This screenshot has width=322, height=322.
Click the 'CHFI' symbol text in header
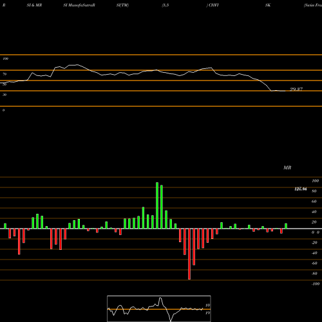[x=214, y=5]
